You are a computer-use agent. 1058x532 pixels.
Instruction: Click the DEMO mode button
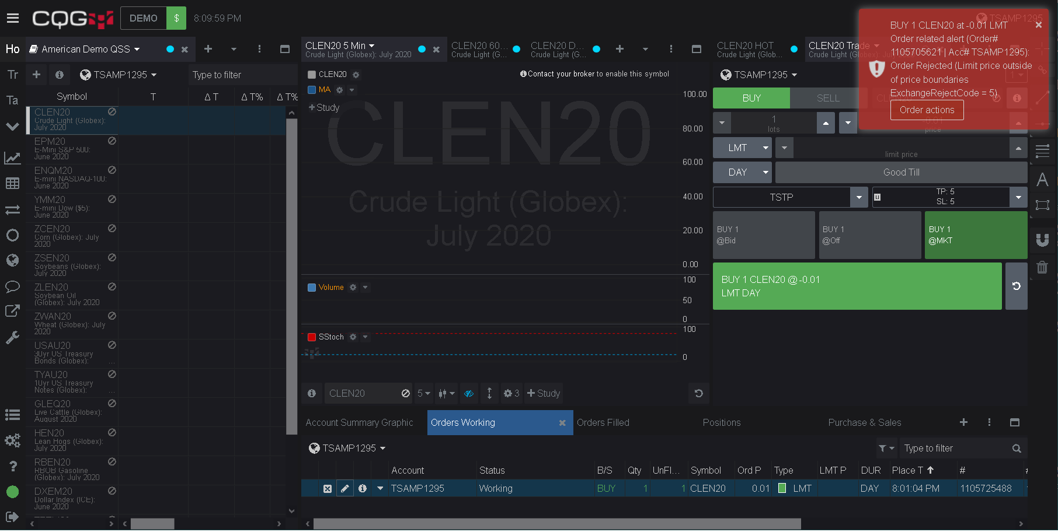pos(144,18)
